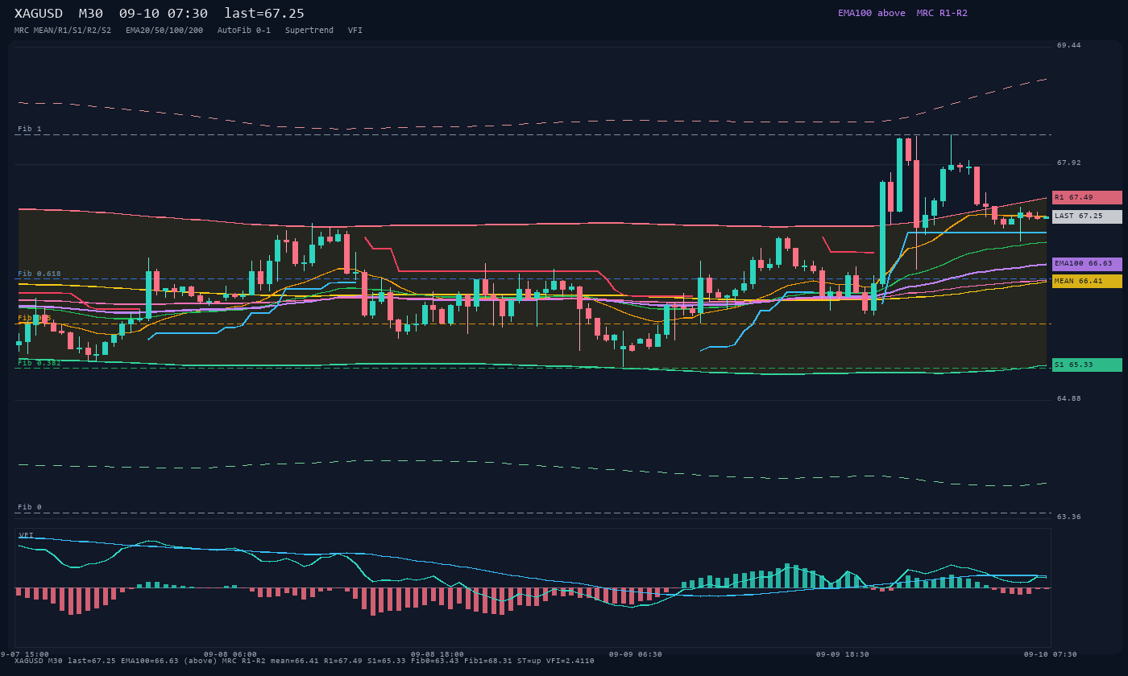Viewport: 1128px width, 676px height.
Task: Select the EMA100 66.63 price tag
Action: pos(1087,264)
